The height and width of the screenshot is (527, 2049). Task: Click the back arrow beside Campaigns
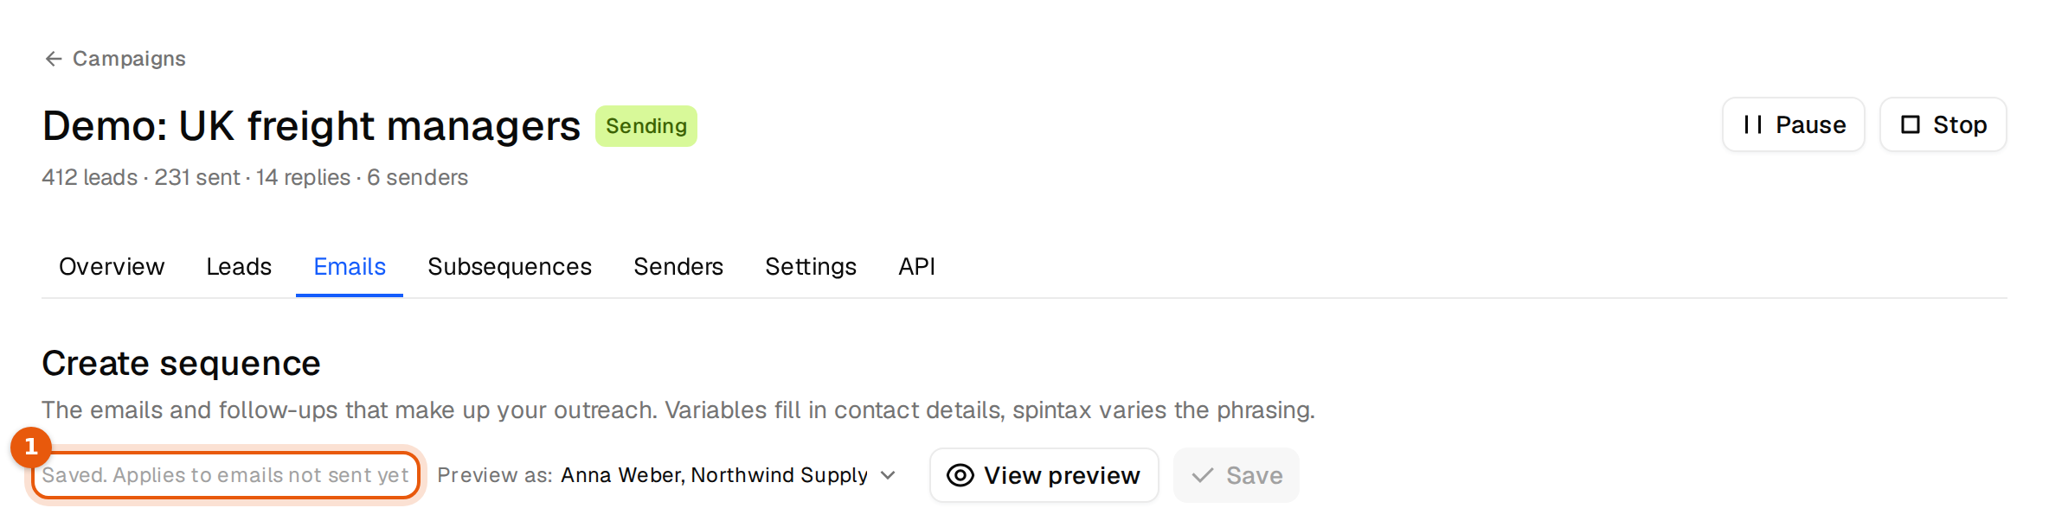tap(54, 59)
